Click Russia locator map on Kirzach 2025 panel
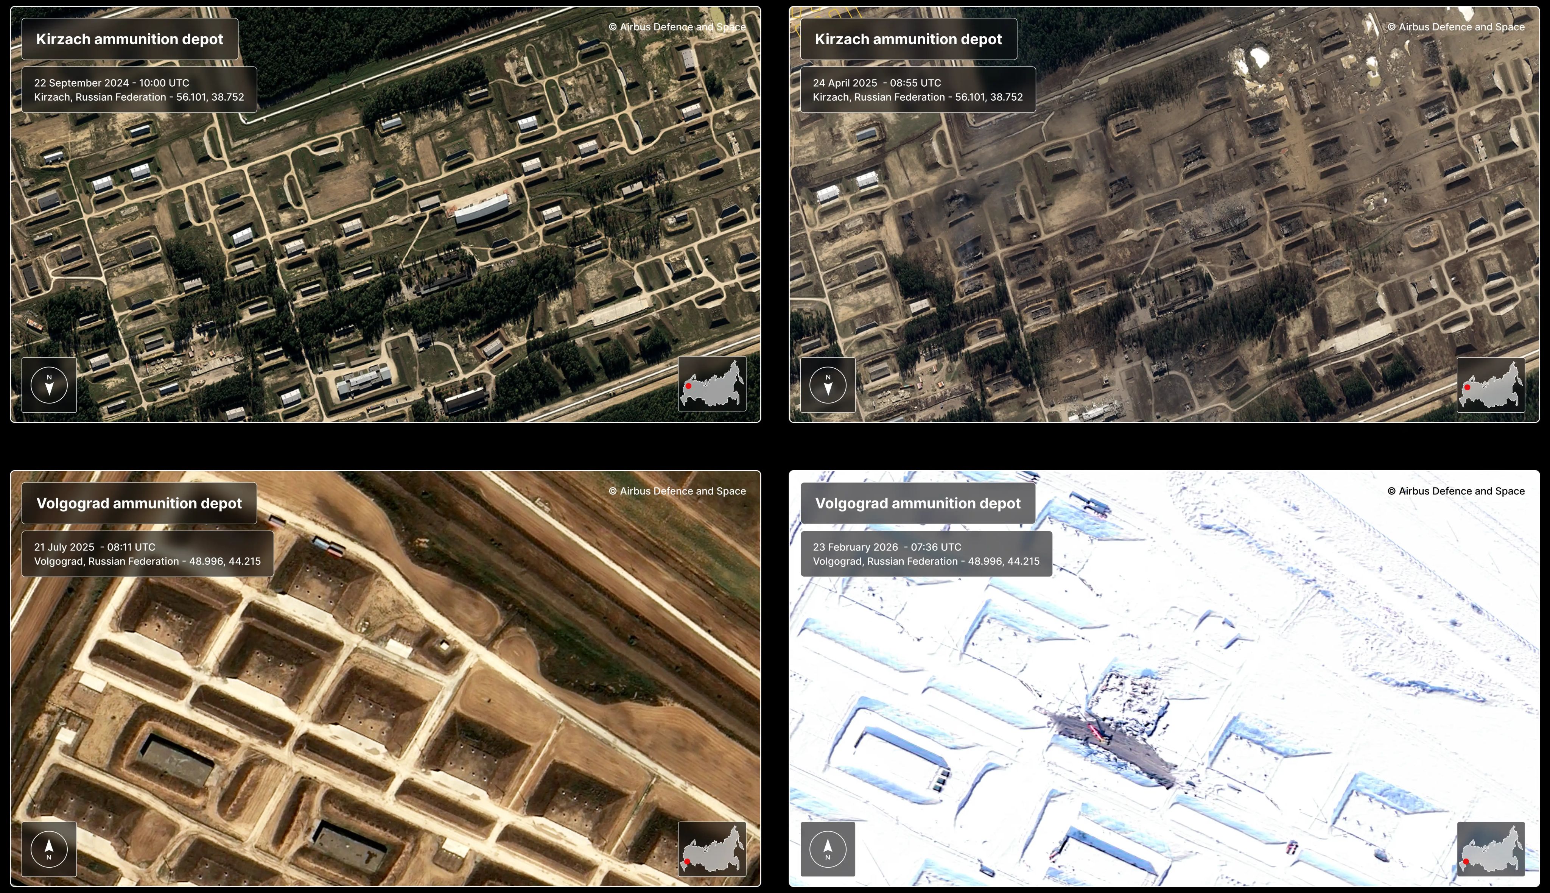 (1491, 385)
